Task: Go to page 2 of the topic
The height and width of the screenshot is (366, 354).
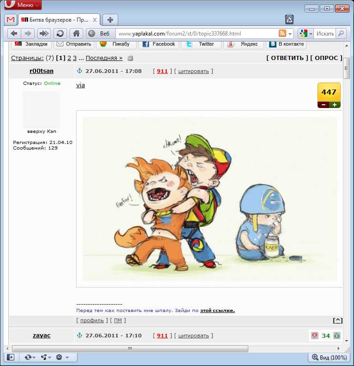Action: [x=69, y=58]
